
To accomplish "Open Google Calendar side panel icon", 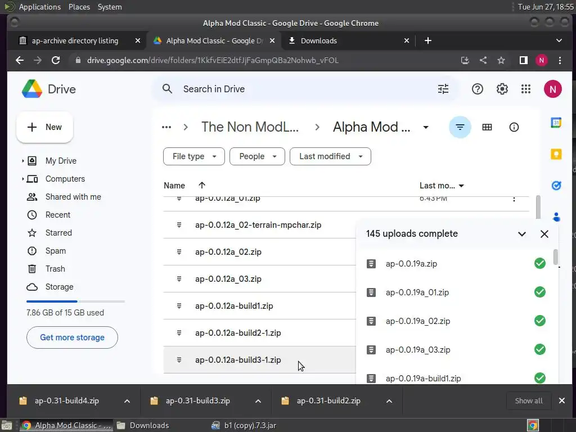I will [x=556, y=123].
